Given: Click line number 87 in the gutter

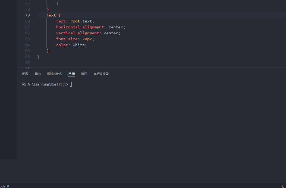Looking at the screenshot, I should point(27,62).
